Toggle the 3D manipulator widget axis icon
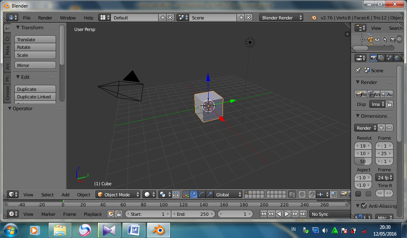 pos(185,194)
